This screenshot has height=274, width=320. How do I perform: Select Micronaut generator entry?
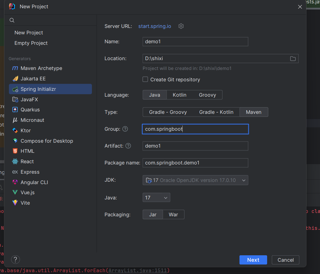(x=50, y=120)
